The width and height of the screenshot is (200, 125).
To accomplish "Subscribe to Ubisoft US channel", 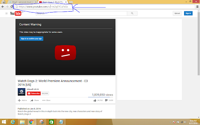I will [x=34, y=93].
